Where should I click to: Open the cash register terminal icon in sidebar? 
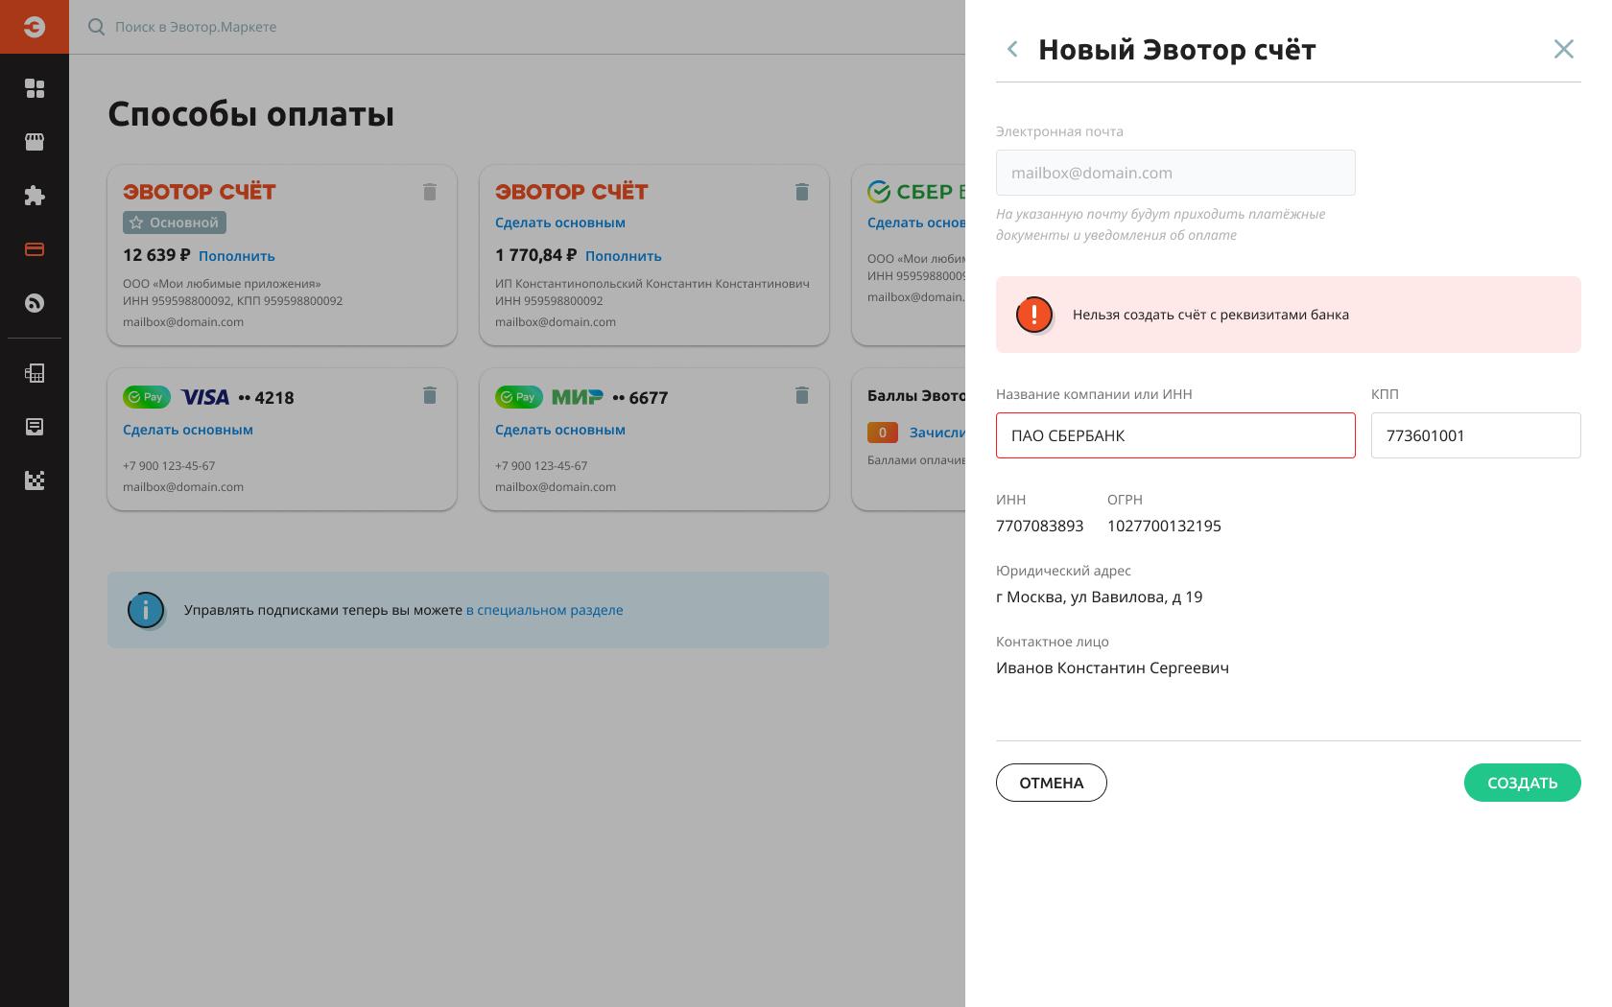(35, 373)
